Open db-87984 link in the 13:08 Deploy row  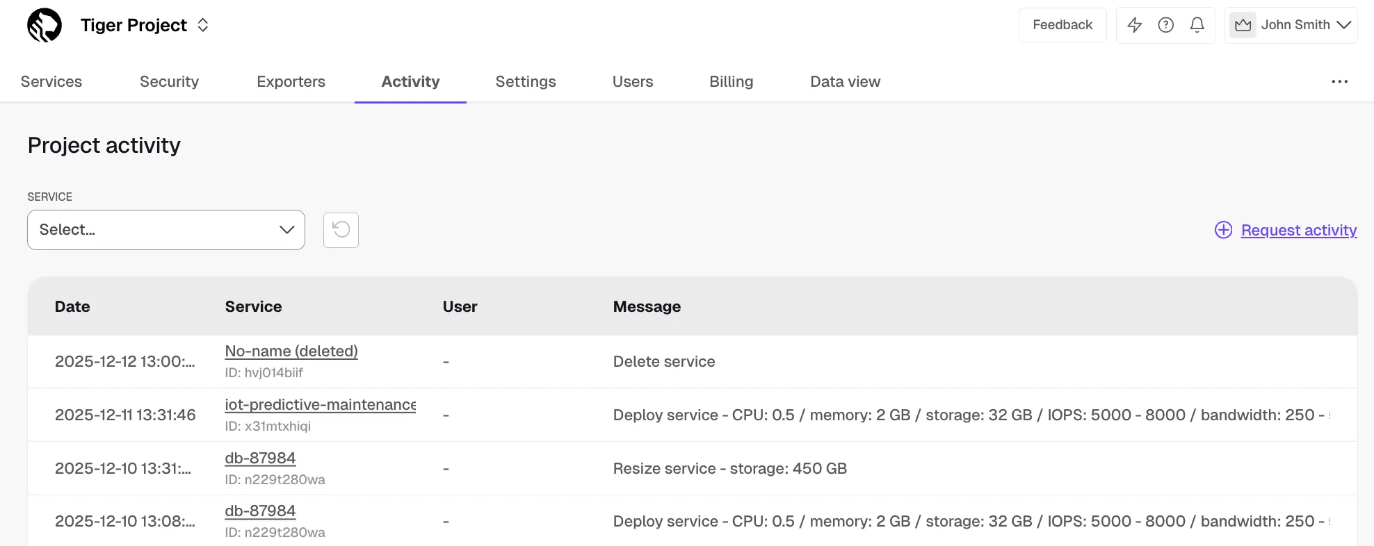point(260,511)
